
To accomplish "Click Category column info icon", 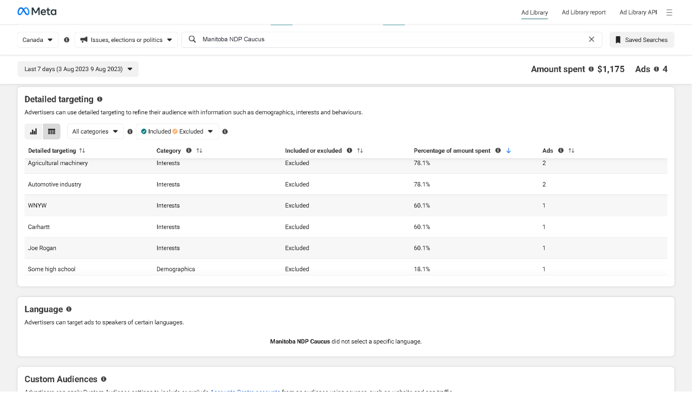I will 189,150.
